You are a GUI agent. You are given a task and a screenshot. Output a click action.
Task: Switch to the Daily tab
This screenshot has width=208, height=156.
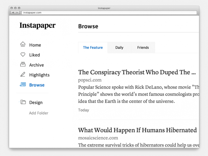119,47
